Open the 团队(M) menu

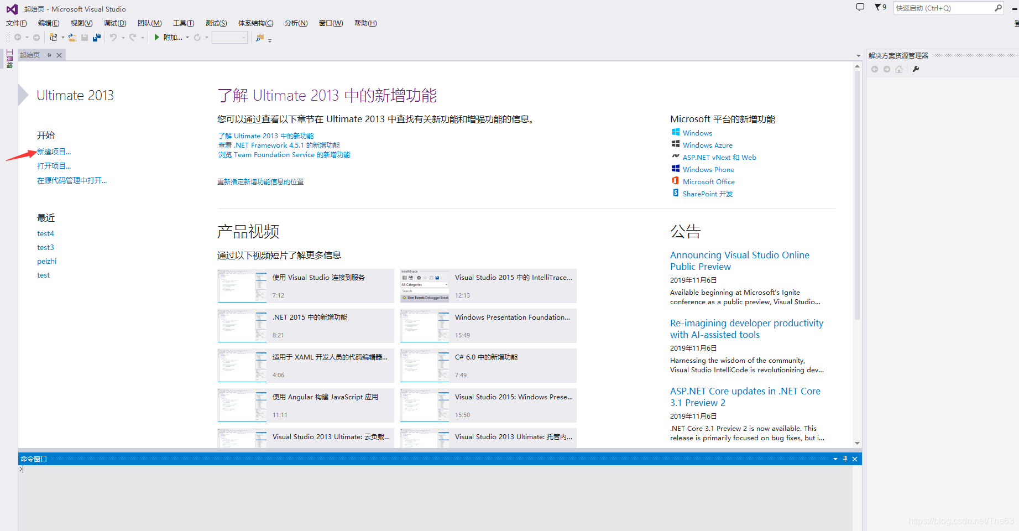(x=149, y=23)
